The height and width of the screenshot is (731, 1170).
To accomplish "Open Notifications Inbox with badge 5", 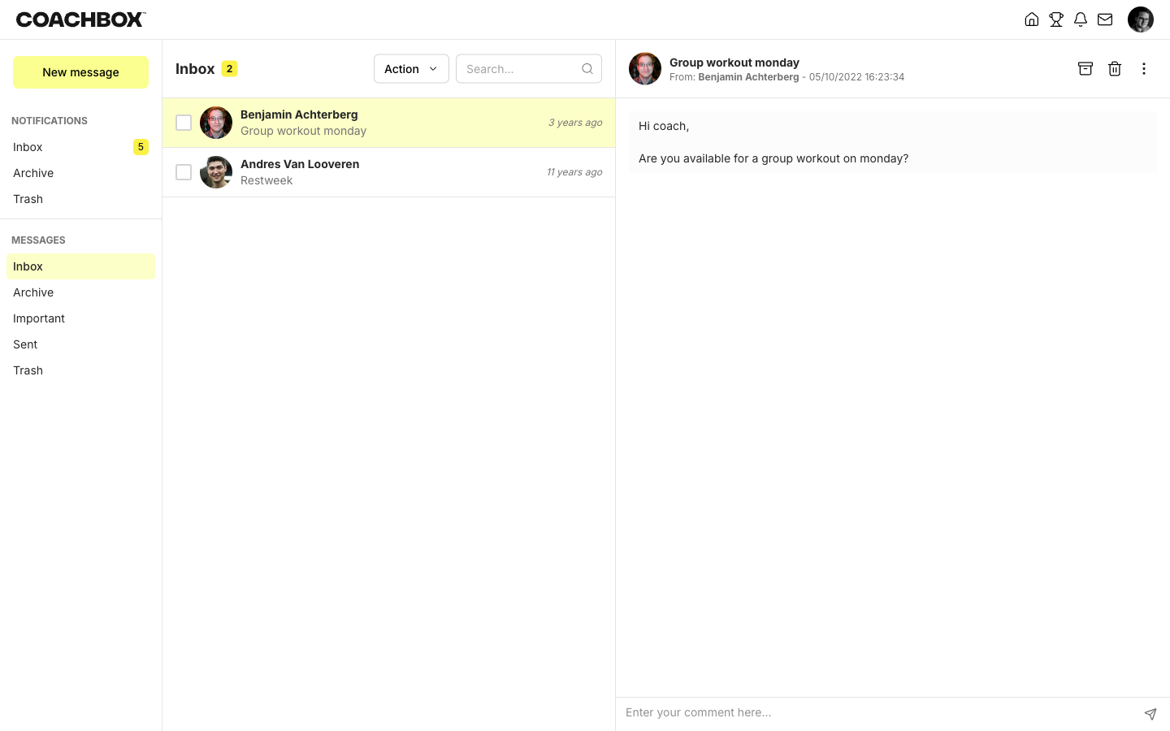I will (81, 147).
